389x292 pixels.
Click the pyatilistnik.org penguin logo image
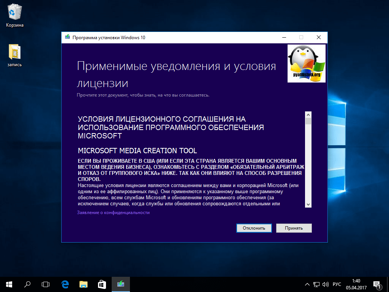click(307, 63)
